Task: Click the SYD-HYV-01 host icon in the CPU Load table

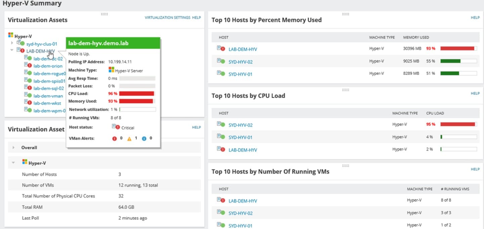Action: click(x=221, y=136)
